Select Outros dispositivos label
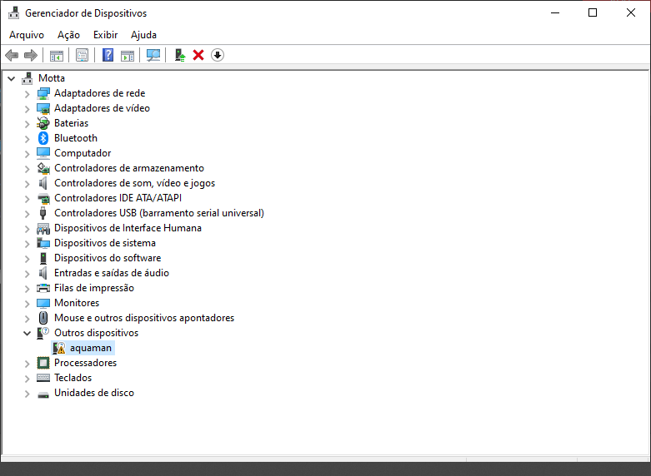651x476 pixels. [97, 333]
